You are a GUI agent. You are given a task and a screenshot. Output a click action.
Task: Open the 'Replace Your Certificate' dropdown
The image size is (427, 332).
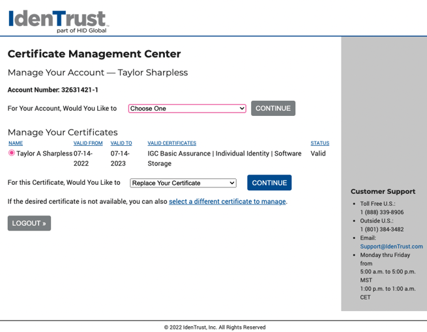tap(183, 183)
